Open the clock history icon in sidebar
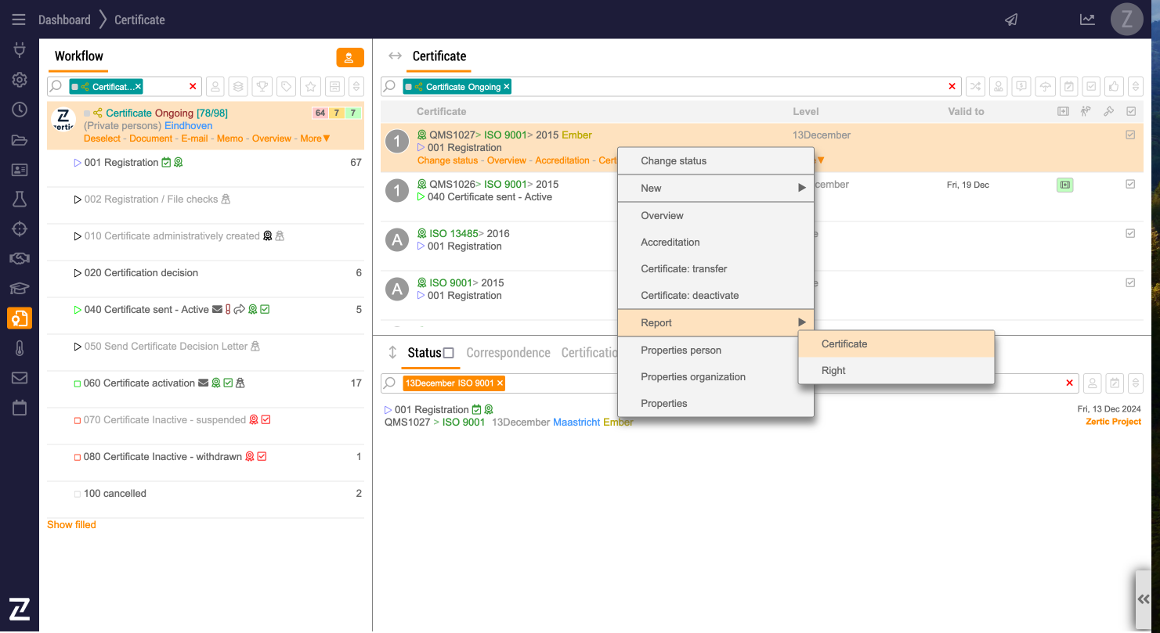The image size is (1160, 633). (20, 110)
